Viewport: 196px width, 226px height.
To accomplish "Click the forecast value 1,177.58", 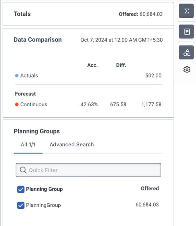I will pyautogui.click(x=151, y=104).
